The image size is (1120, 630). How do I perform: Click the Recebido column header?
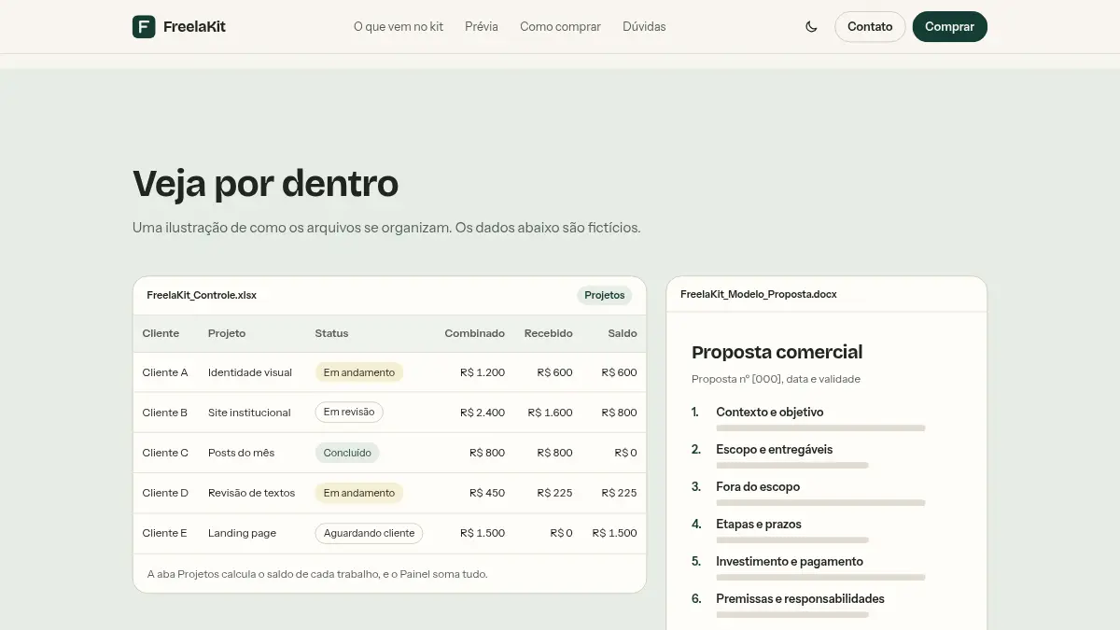pos(549,333)
